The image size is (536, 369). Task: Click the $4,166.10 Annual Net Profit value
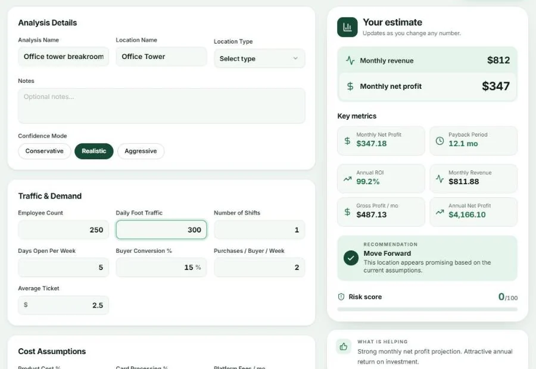click(x=467, y=215)
